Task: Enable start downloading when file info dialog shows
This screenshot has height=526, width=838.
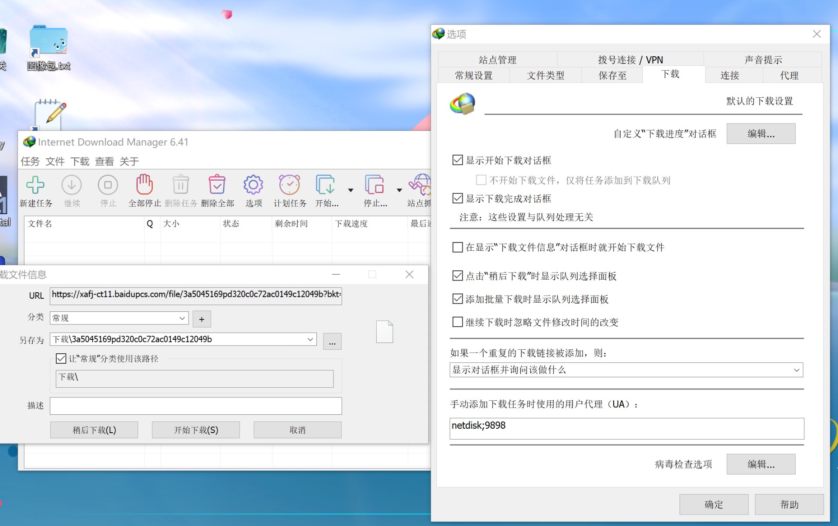Action: [x=457, y=247]
